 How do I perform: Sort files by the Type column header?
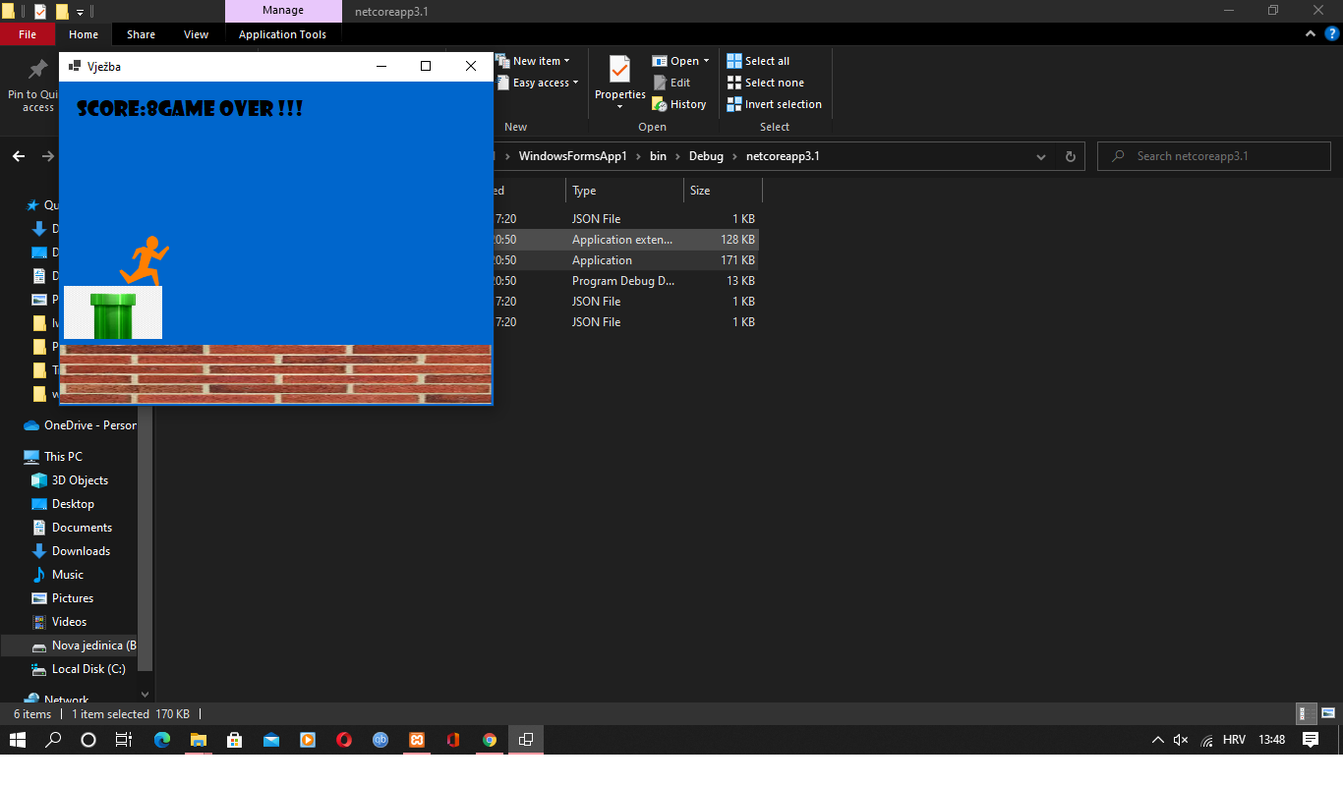pyautogui.click(x=624, y=191)
